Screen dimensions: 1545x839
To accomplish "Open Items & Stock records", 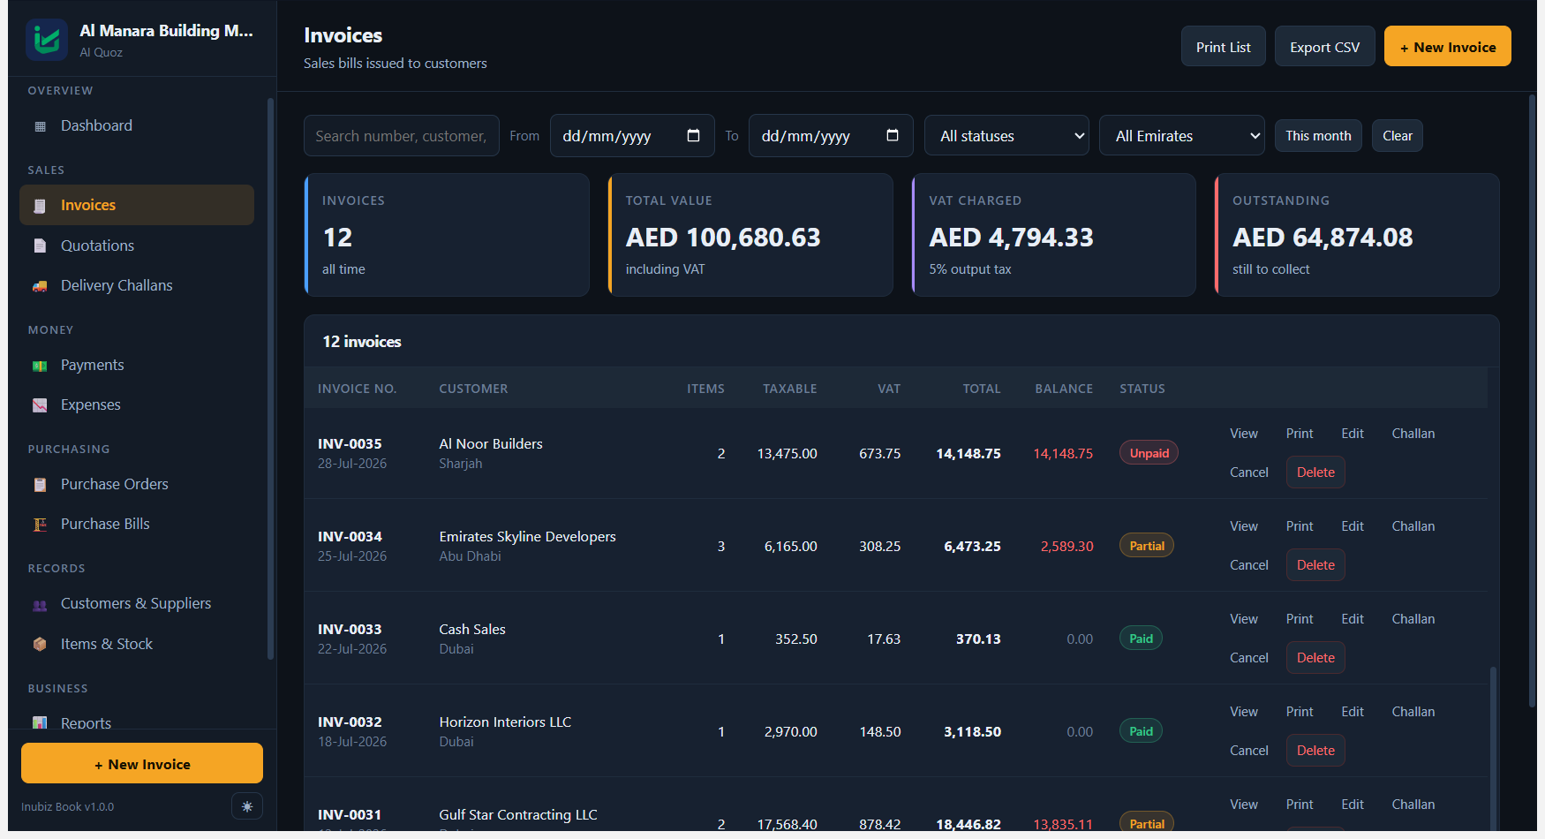I will pos(137,644).
